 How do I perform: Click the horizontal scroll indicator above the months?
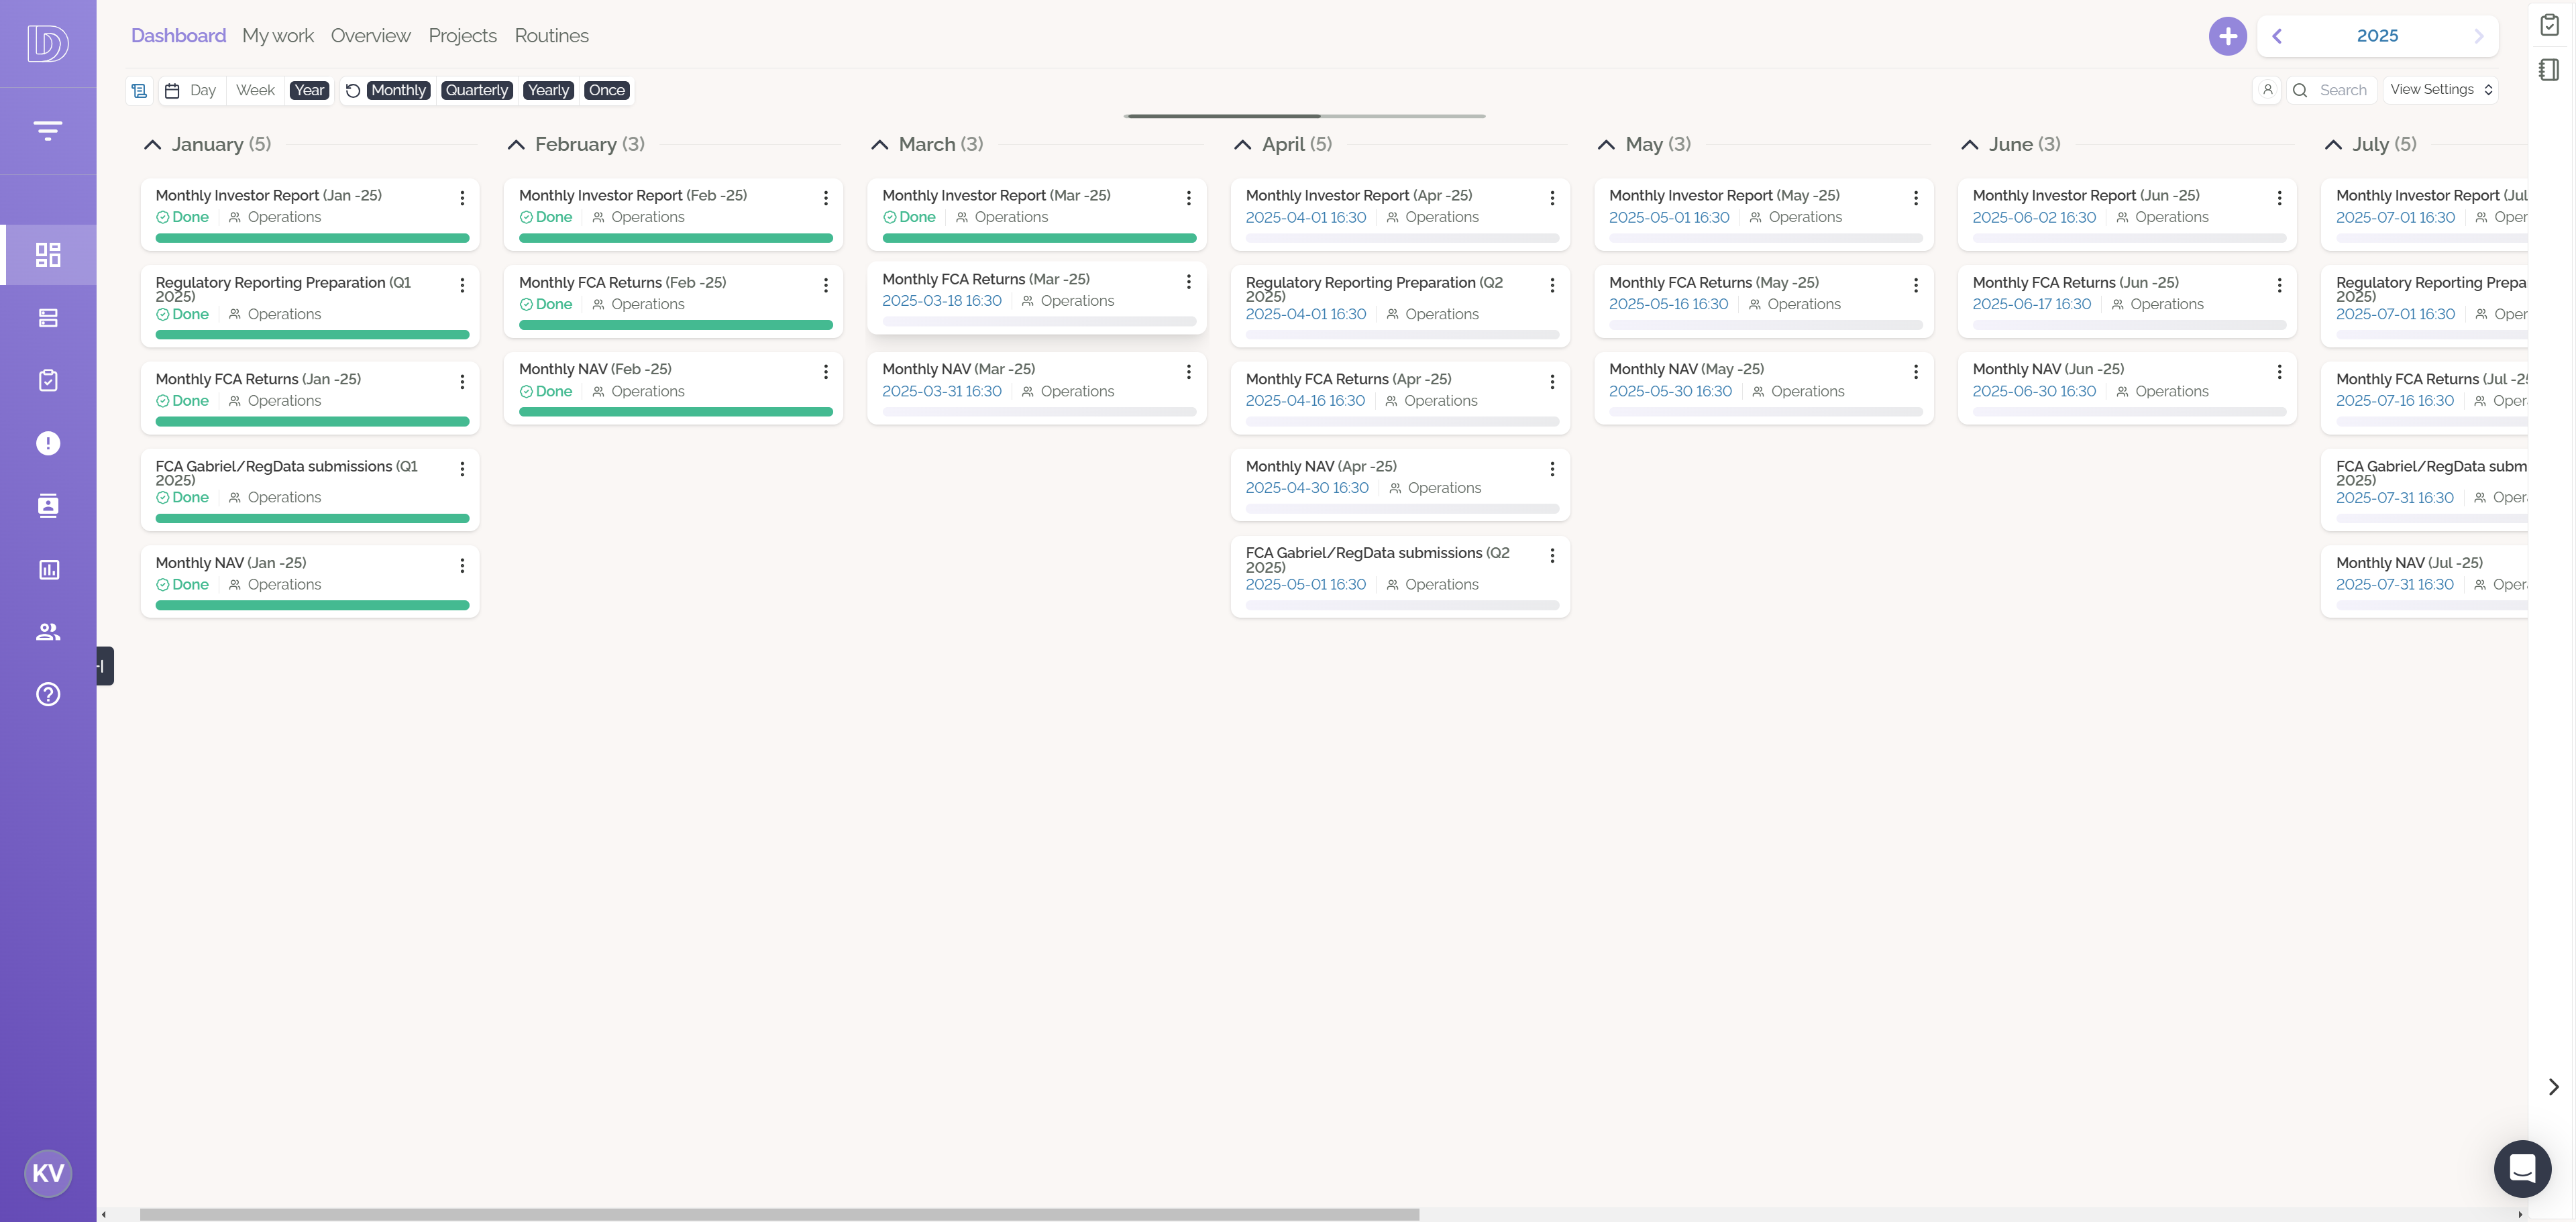click(1304, 116)
